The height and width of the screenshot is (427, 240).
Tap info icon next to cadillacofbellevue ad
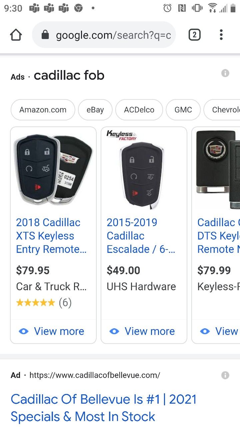point(225,375)
